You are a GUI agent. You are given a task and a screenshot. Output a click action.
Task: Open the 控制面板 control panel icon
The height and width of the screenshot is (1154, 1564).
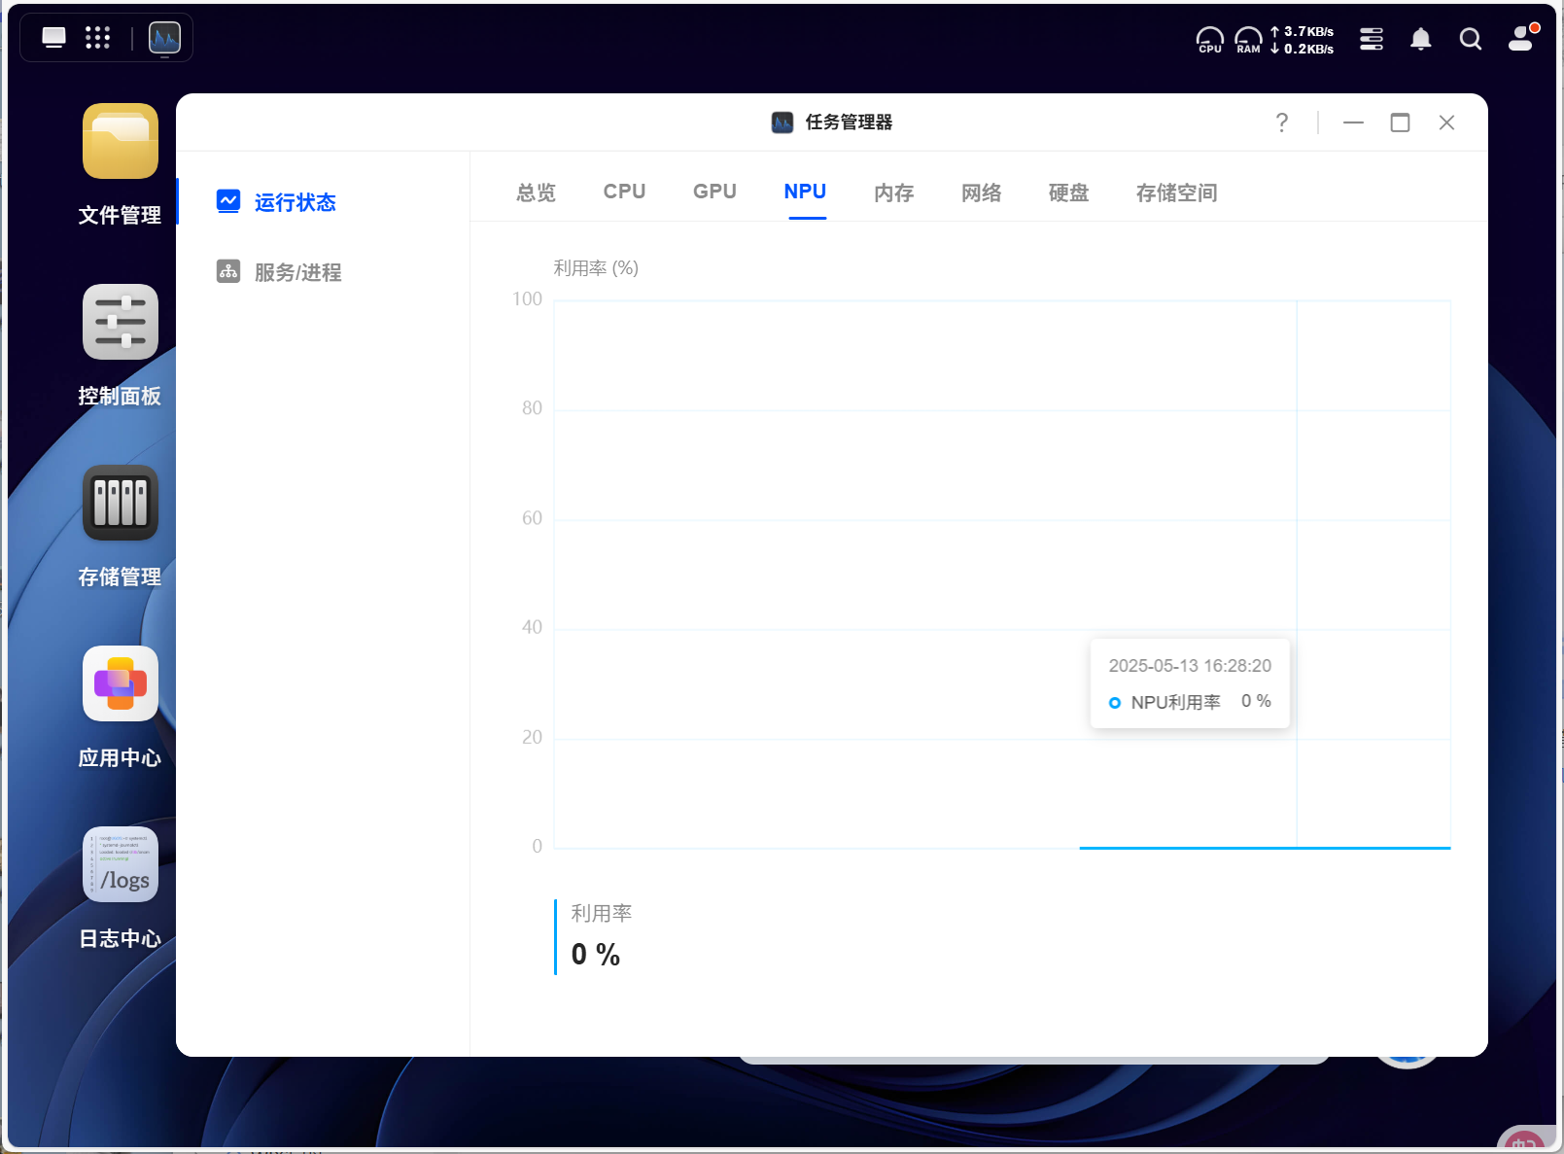[x=121, y=322]
